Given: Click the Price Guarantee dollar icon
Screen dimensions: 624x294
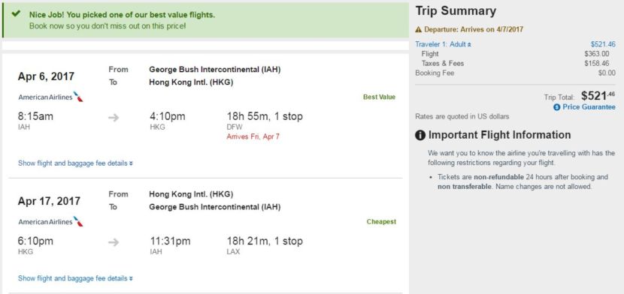Looking at the screenshot, I should tap(557, 107).
